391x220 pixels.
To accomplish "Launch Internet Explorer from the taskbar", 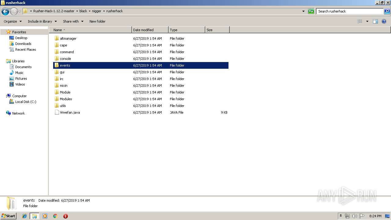I will point(24,216).
